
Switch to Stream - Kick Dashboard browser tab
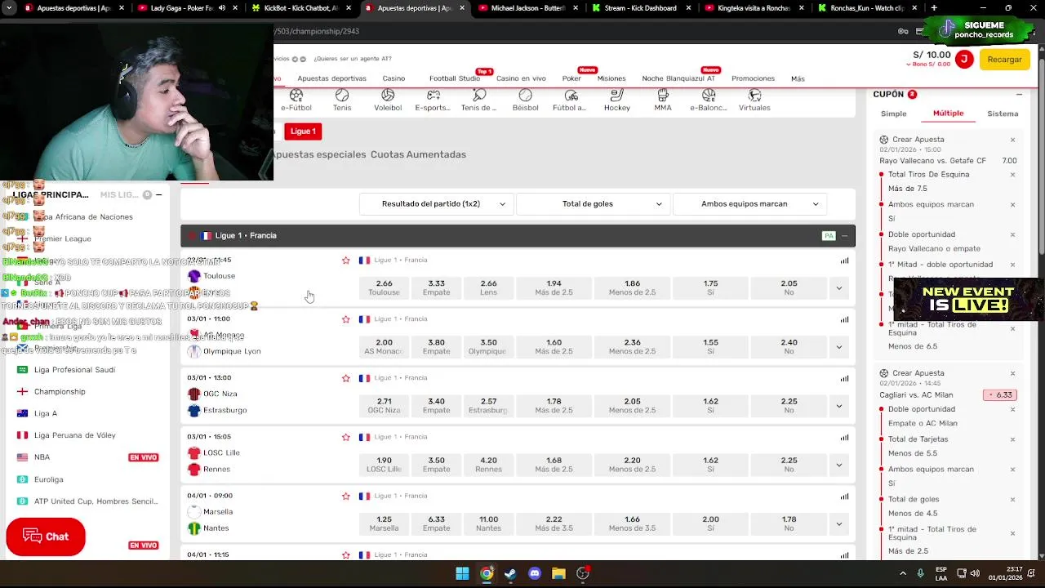(x=639, y=8)
